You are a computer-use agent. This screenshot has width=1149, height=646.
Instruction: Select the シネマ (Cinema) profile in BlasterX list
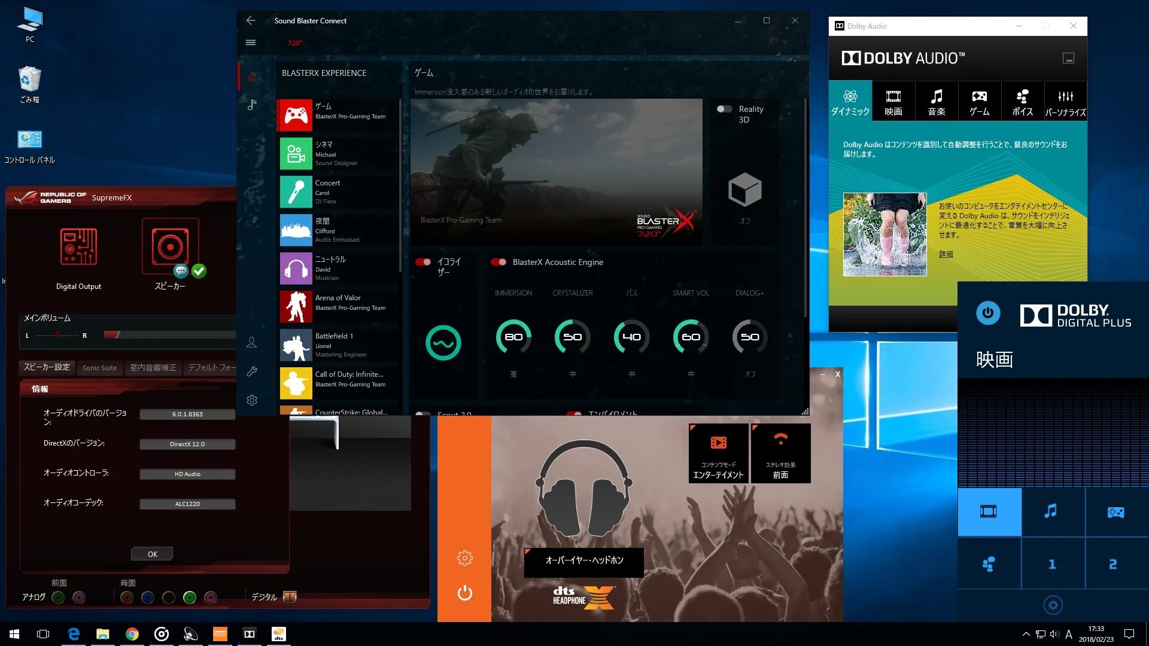coord(338,153)
